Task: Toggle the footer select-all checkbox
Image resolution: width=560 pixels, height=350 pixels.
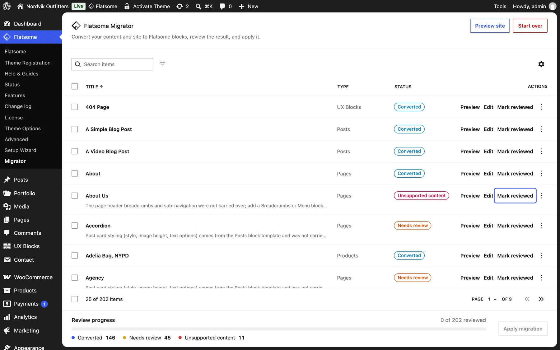Action: coord(75,299)
